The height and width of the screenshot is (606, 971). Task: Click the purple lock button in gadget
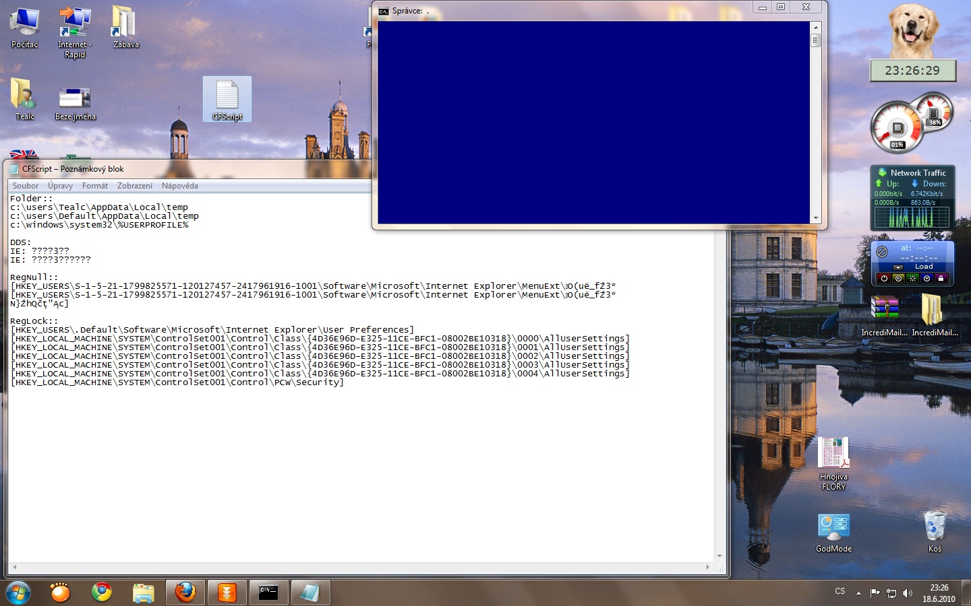point(941,278)
